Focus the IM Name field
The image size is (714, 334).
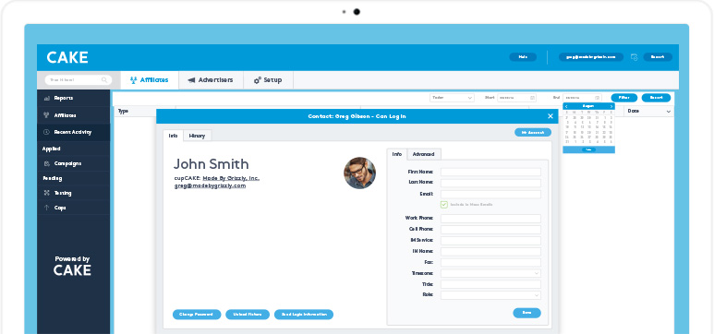490,252
